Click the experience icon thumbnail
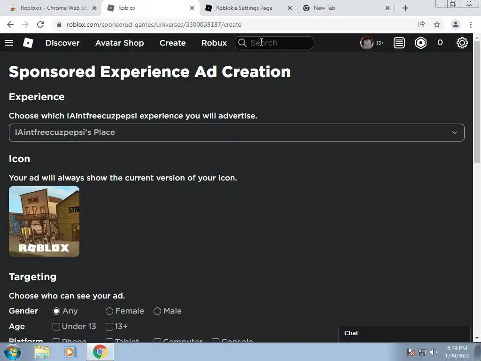Screen dimensions: 481x361 [x=44, y=221]
